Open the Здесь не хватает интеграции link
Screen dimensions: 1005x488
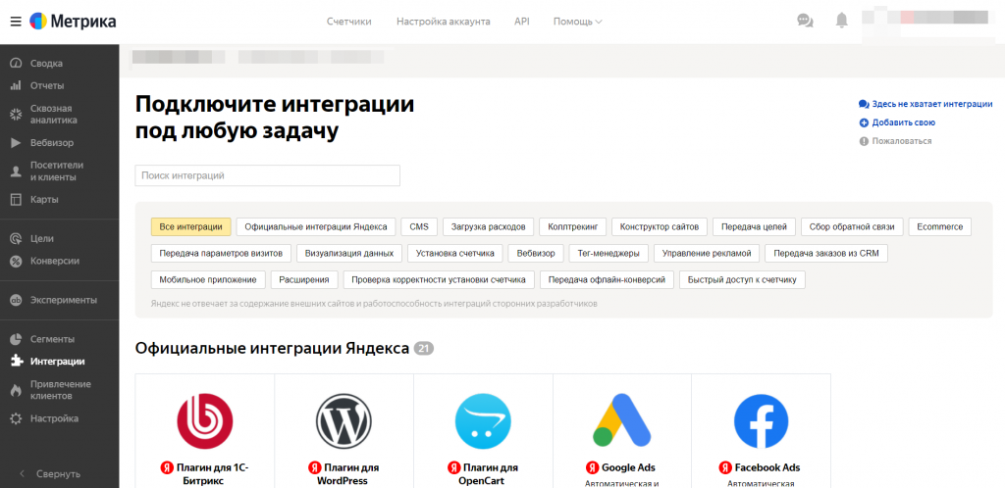pyautogui.click(x=932, y=104)
